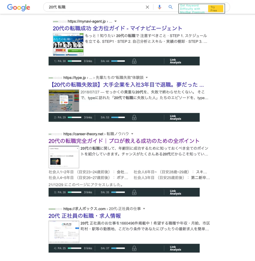Open the 20代 正社員の転職・求人情報 result
The image size is (255, 261).
[x=85, y=216]
